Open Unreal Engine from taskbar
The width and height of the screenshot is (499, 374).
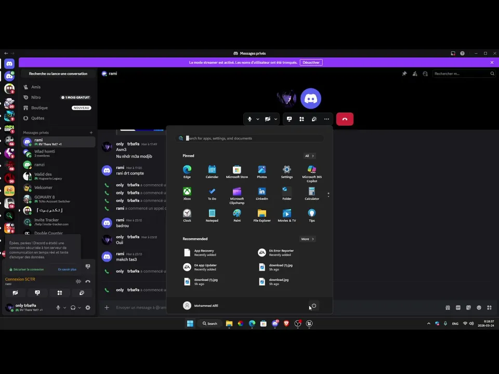point(309,324)
